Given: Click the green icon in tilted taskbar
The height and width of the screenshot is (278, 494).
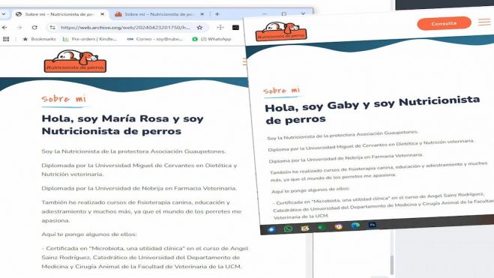Looking at the screenshot, I should (322, 227).
